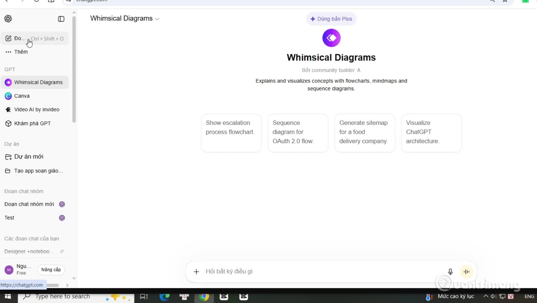Click the invideo icon in sidebar
537x303 pixels.
coord(8,110)
